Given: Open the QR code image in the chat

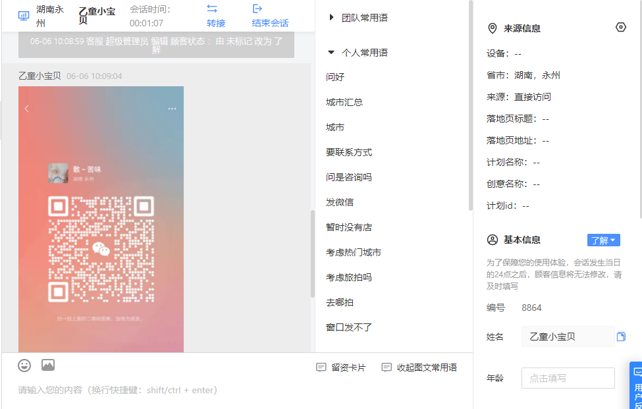Looking at the screenshot, I should [x=101, y=219].
